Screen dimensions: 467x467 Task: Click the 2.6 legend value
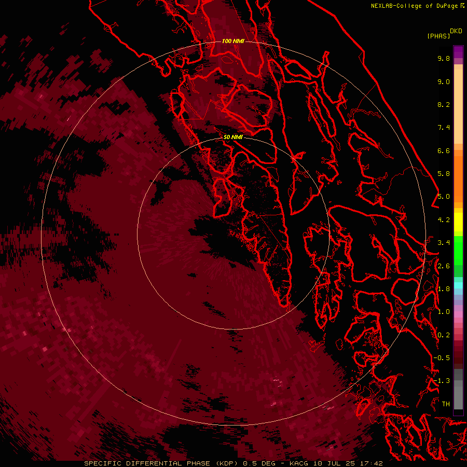coord(444,266)
